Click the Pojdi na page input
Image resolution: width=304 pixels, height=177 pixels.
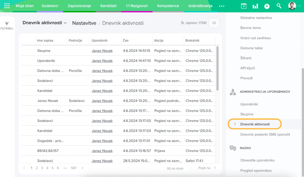pyautogui.click(x=214, y=168)
